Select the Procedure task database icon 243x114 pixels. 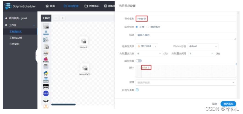click(x=46, y=40)
